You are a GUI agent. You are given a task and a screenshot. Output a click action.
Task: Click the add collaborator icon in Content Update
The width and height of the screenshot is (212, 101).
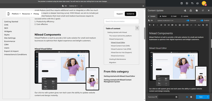click(x=185, y=11)
